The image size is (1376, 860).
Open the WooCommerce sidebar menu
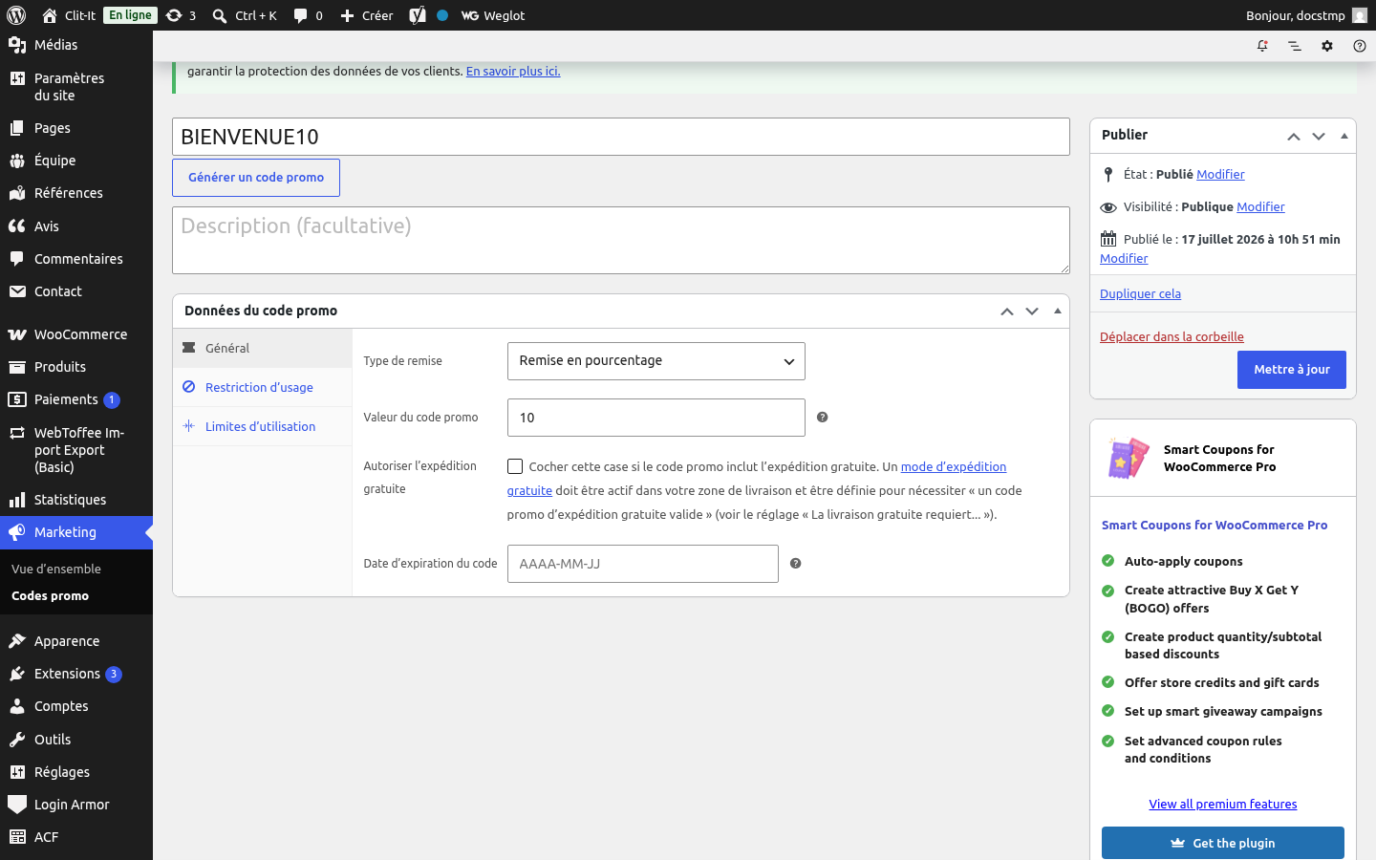[76, 334]
